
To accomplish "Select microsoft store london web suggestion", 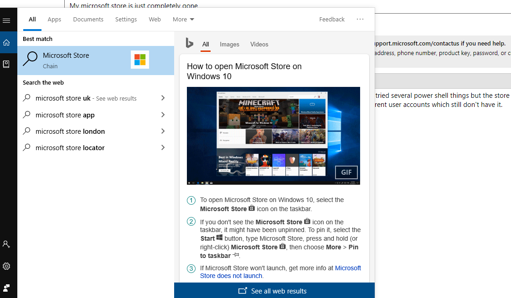I will [x=96, y=131].
